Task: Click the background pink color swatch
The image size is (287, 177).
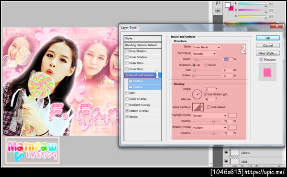Action: point(232,9)
